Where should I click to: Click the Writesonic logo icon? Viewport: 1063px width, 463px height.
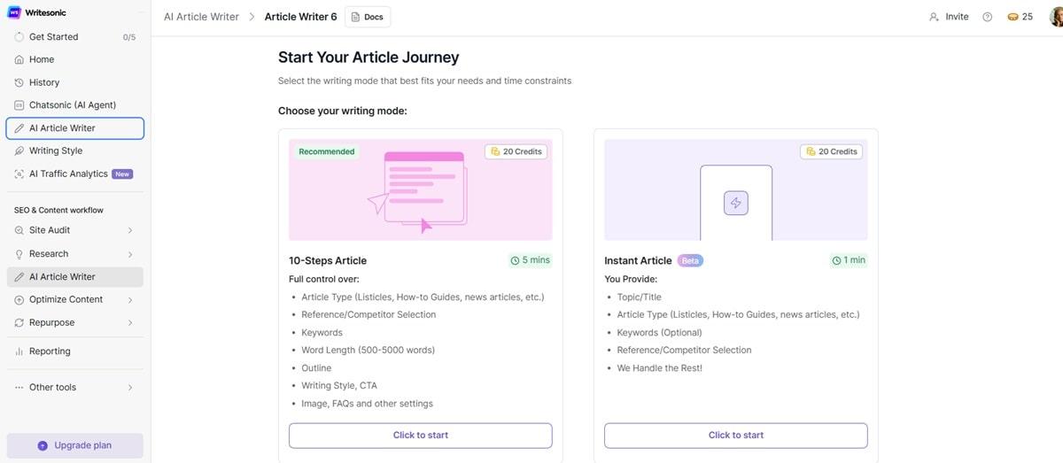[x=14, y=12]
